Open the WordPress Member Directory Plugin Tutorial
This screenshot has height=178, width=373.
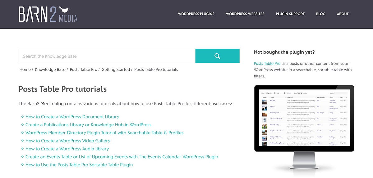pos(104,133)
